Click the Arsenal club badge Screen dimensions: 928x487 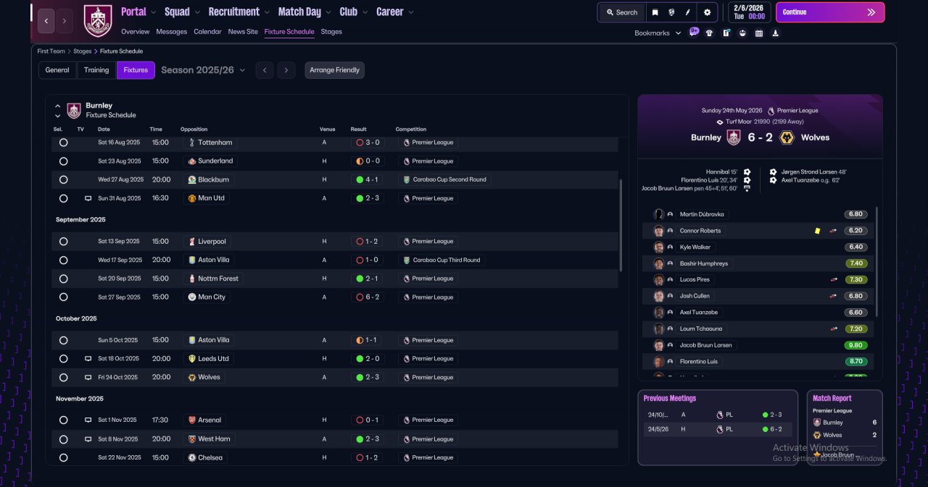coord(191,420)
